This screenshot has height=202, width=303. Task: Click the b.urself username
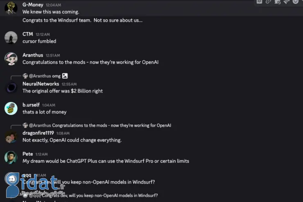click(x=31, y=105)
